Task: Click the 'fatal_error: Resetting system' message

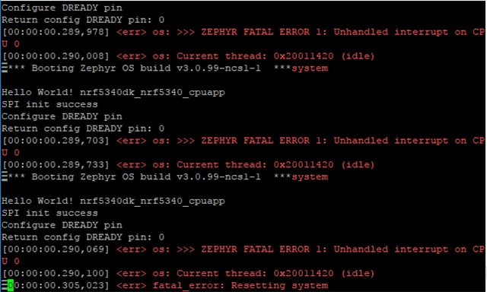Action: (x=240, y=286)
